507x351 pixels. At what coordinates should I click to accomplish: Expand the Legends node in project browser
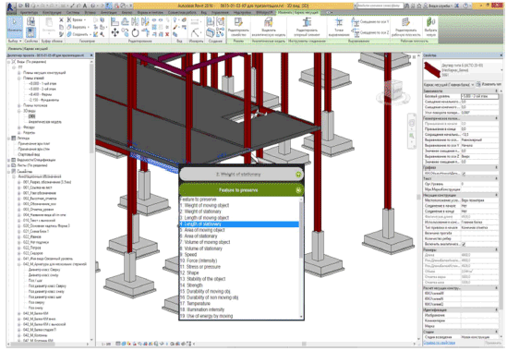coord(9,139)
